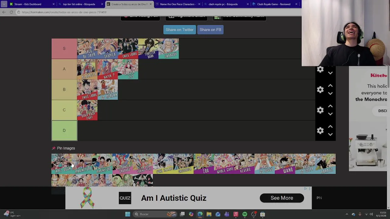Select the yellow B tier label
This screenshot has height=219, width=390.
coord(64,89)
